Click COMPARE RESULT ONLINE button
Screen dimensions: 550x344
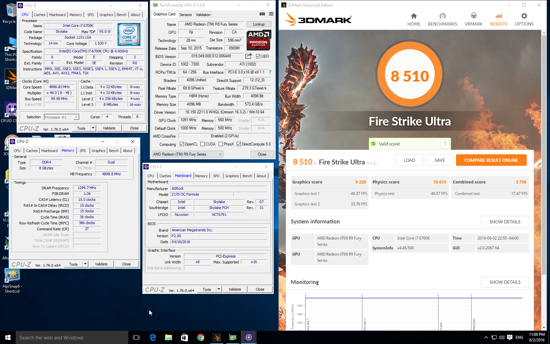(x=491, y=160)
